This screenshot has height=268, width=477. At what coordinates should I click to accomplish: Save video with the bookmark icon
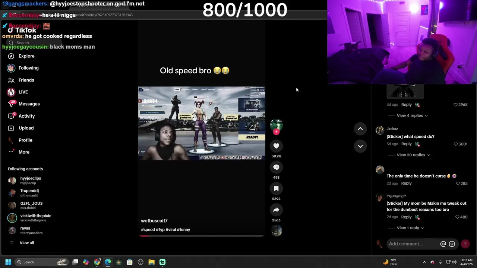(276, 189)
